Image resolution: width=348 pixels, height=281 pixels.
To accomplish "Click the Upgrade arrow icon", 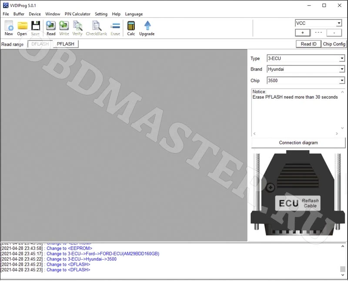I will click(147, 28).
